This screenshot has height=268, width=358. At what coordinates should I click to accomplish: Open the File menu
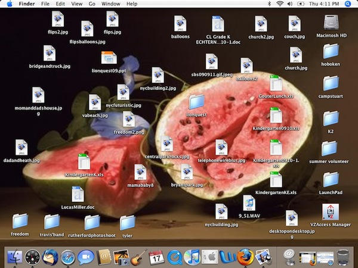(45, 4)
